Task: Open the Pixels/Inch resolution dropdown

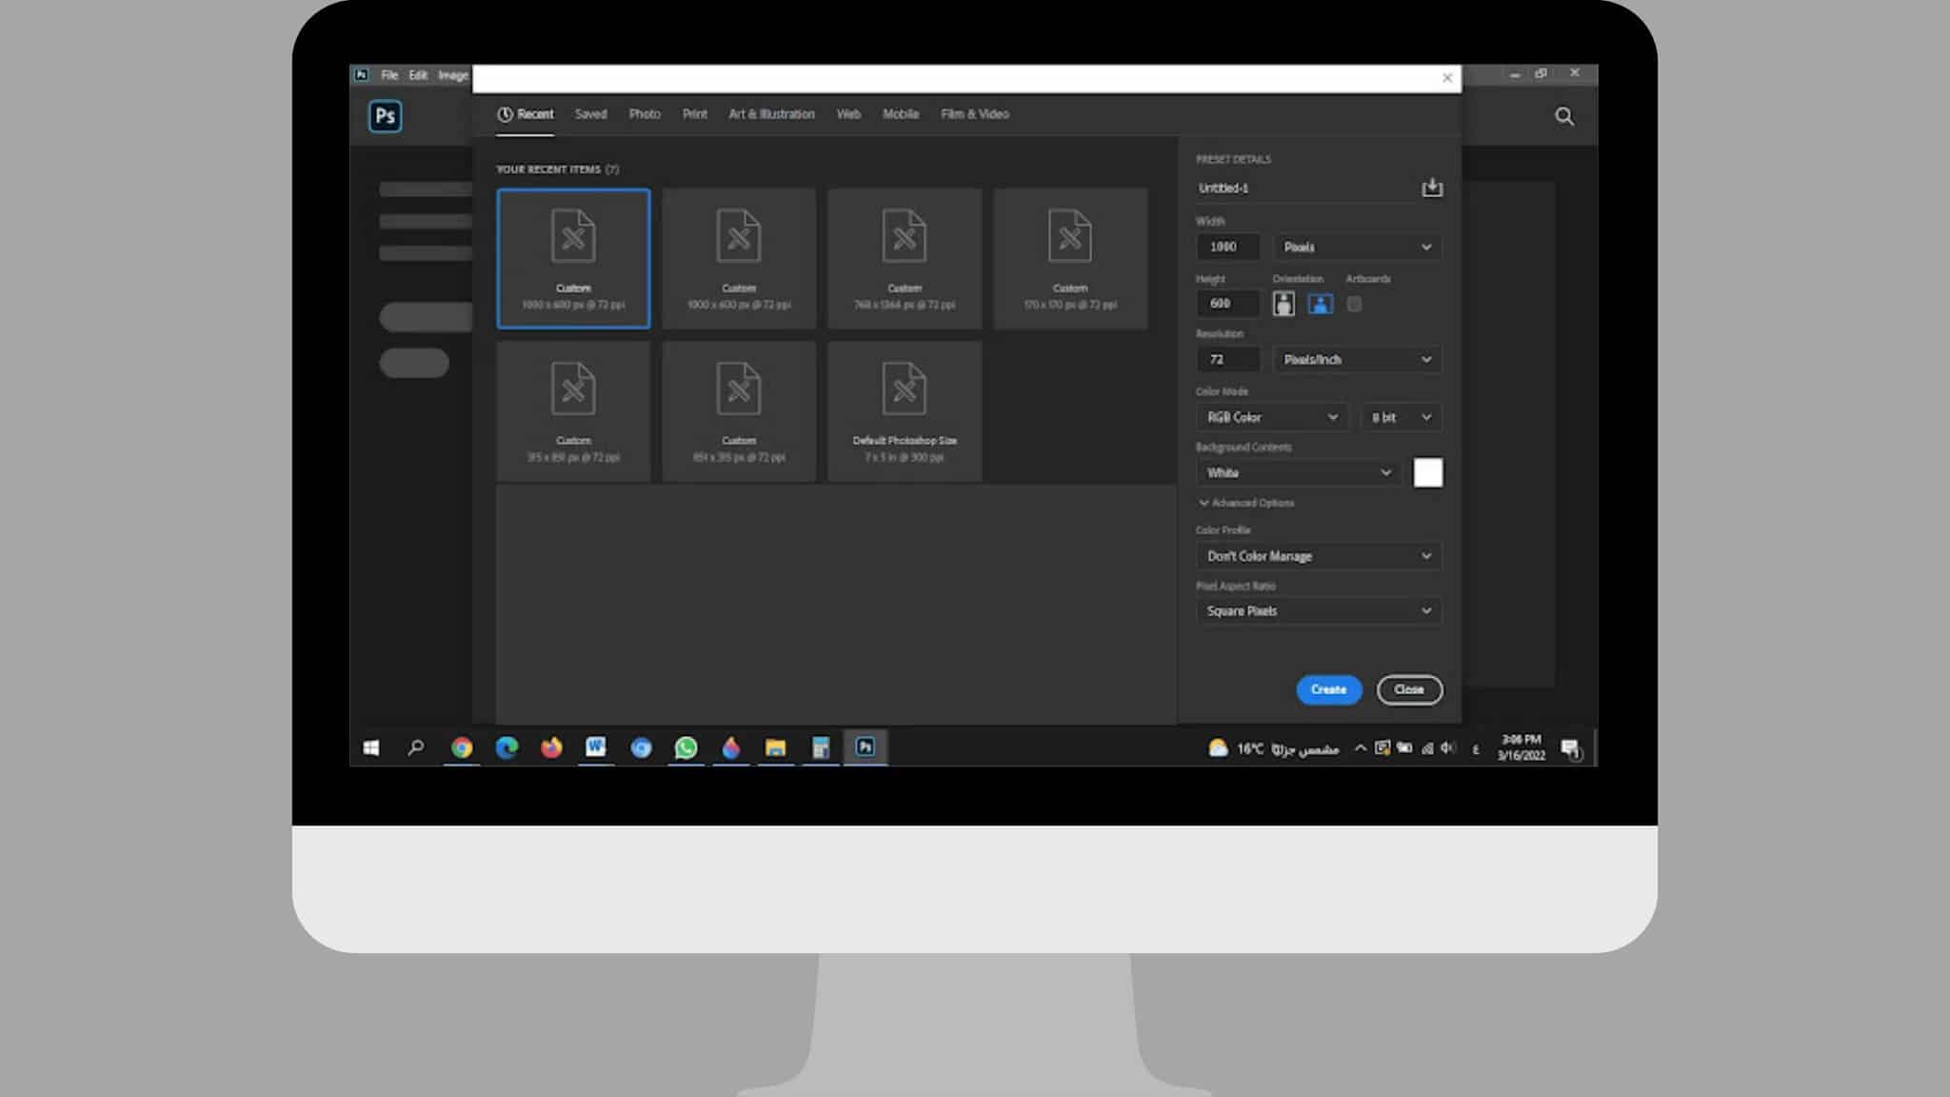Action: click(x=1357, y=359)
